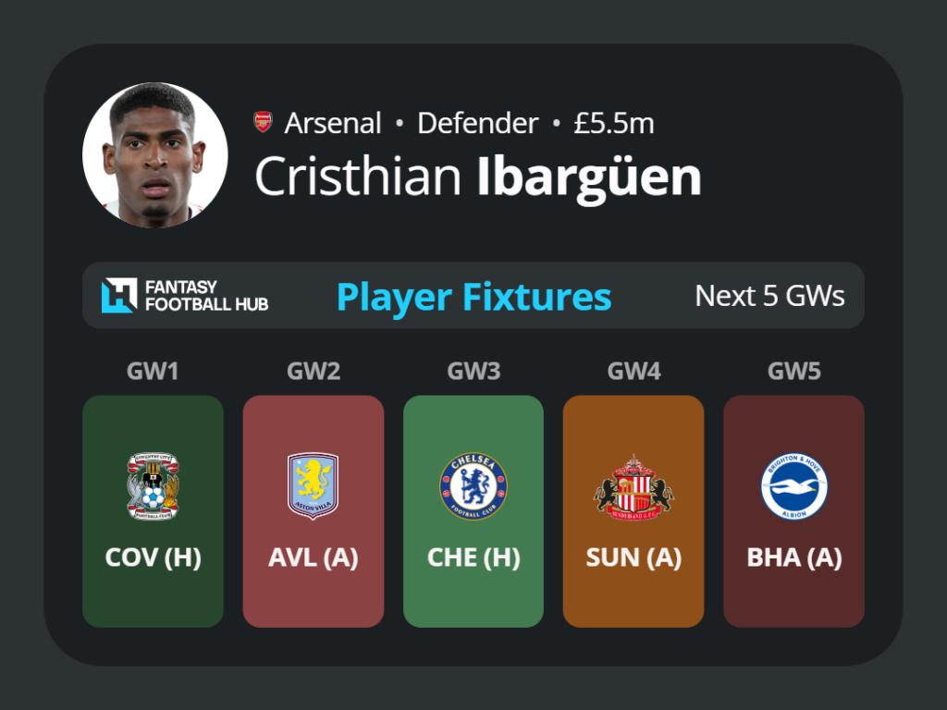
Task: Click the COV (H) fixture text
Action: 153,557
